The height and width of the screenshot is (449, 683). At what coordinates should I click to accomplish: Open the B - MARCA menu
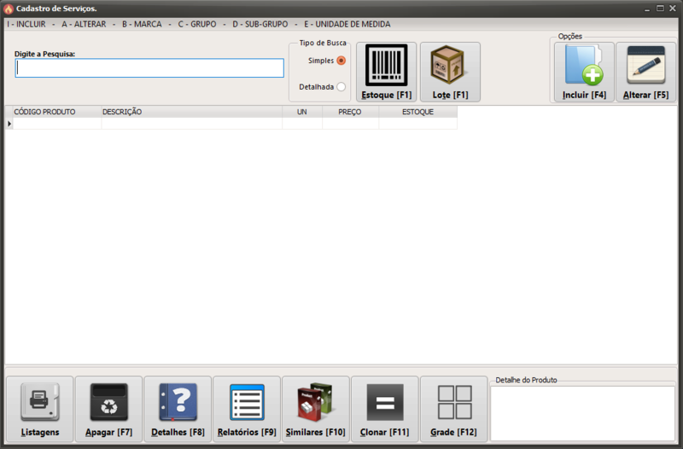[x=142, y=25]
